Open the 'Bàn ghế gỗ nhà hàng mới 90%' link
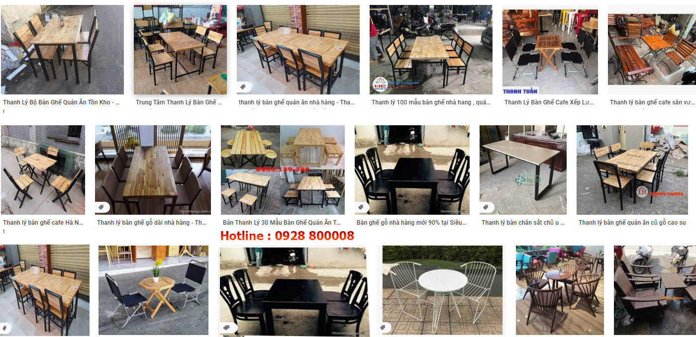This screenshot has width=696, height=337. [411, 223]
